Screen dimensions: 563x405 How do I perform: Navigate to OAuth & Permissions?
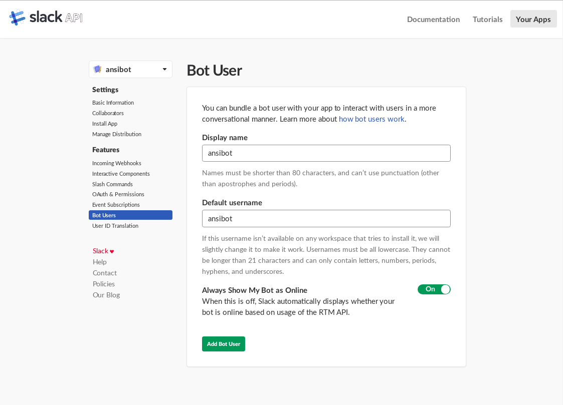coord(118,194)
